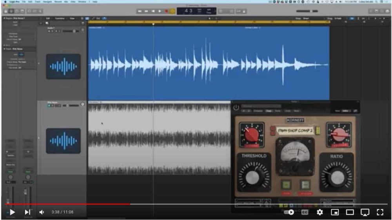Click the pink-red knob above RATIO
The width and height of the screenshot is (392, 220).
pyautogui.click(x=339, y=135)
